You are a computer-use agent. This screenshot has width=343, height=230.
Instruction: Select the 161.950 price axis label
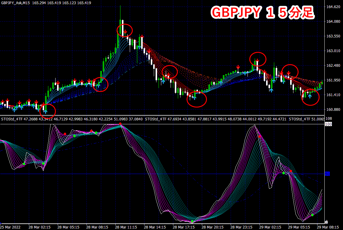pyautogui.click(x=333, y=80)
